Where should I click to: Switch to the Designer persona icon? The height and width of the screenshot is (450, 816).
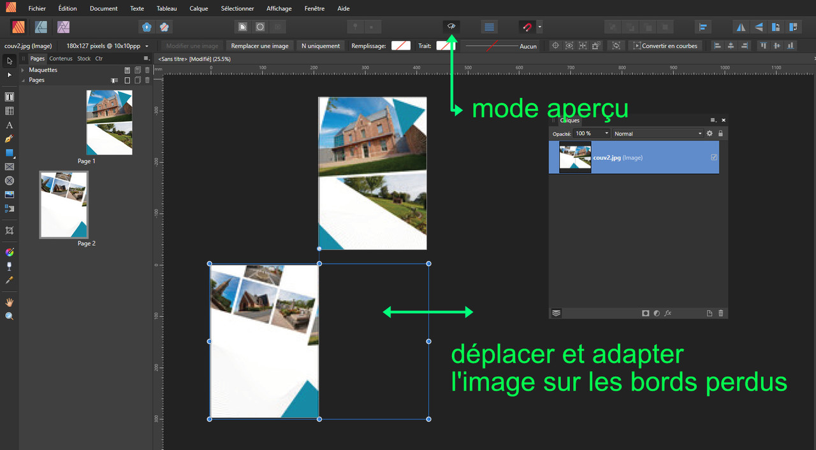pyautogui.click(x=41, y=27)
